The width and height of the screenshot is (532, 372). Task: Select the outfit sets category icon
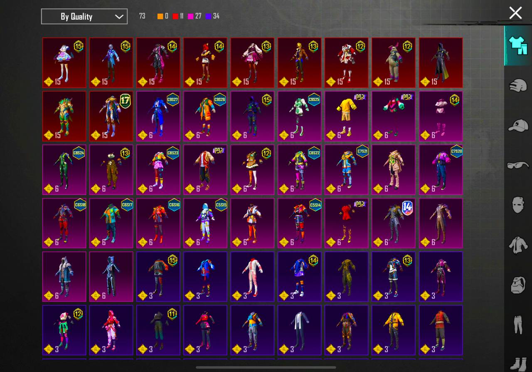click(517, 45)
